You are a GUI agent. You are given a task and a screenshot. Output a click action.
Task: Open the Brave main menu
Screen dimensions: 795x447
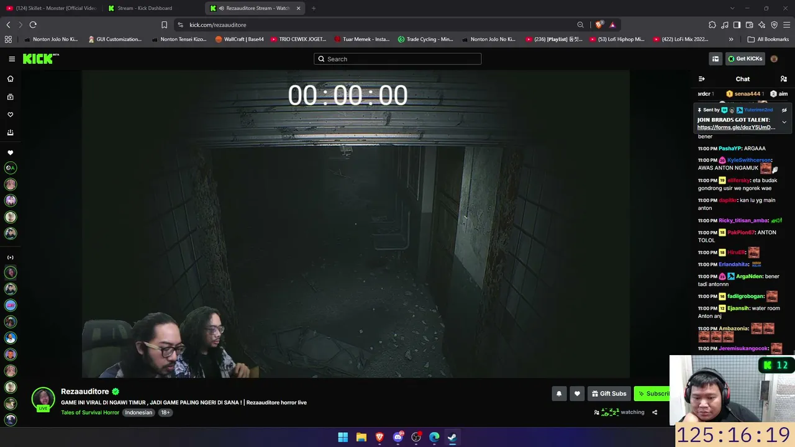point(786,25)
